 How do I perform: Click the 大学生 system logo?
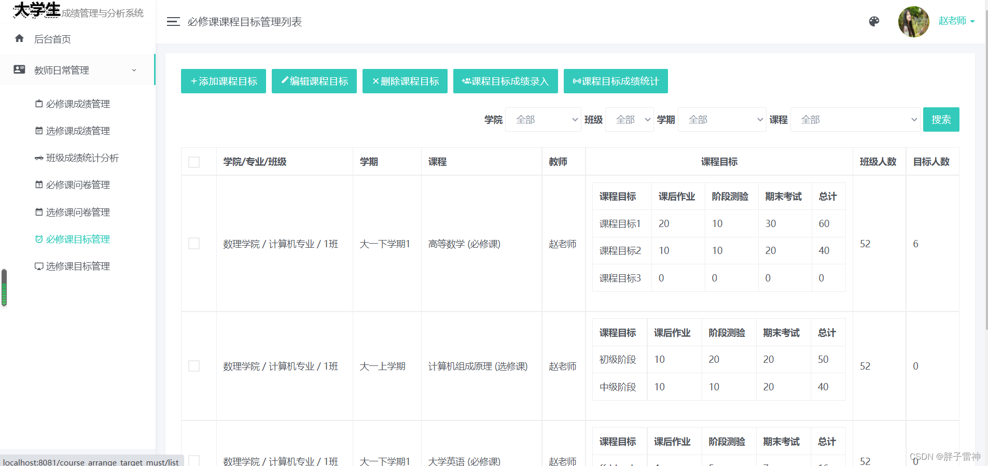tap(37, 10)
